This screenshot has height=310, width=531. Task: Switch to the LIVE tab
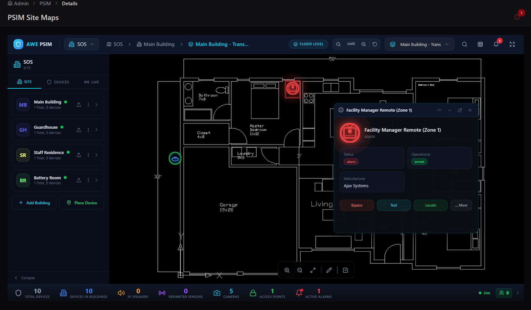tap(91, 82)
